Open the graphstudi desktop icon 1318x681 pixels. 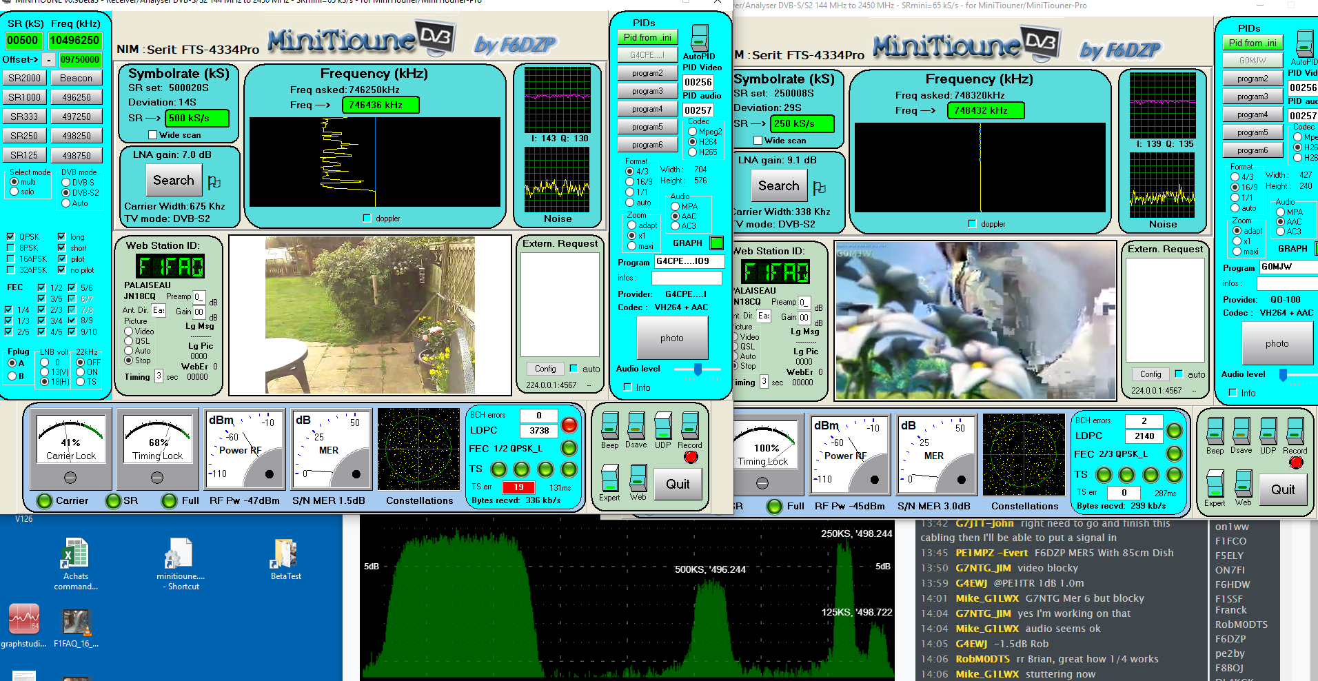(23, 626)
